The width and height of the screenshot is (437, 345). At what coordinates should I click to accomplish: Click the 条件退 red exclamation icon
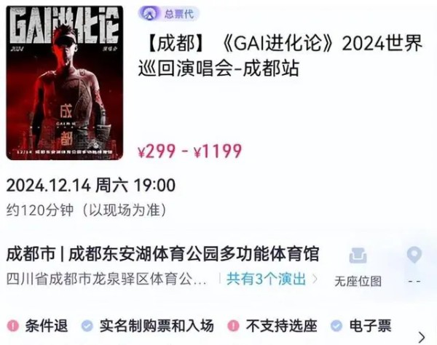13,325
